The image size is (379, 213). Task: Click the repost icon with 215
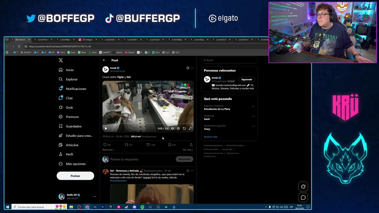tap(126, 145)
